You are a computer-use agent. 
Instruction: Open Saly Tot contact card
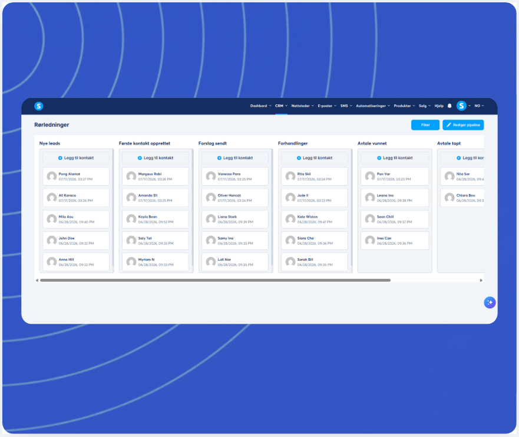coord(156,241)
